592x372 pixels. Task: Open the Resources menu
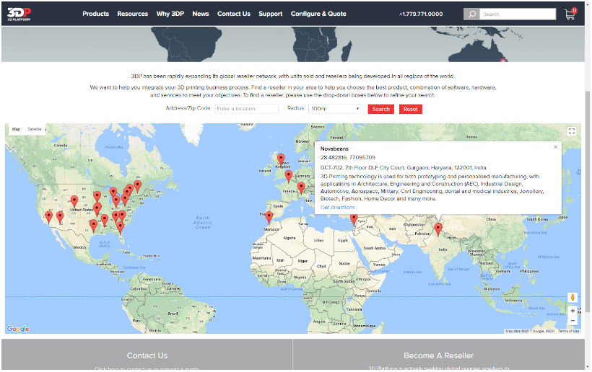[x=133, y=14]
